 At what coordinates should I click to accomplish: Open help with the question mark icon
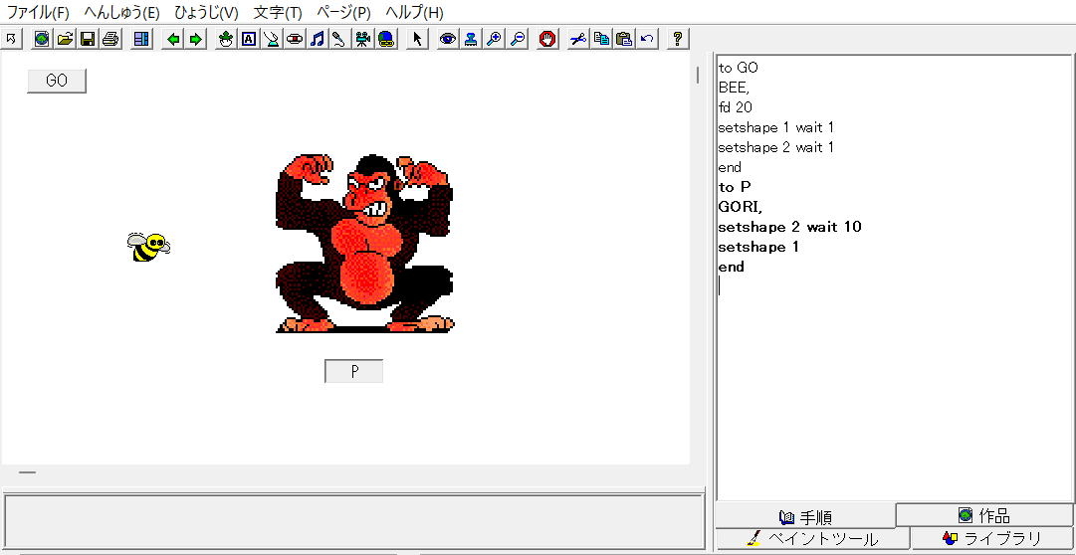(677, 39)
